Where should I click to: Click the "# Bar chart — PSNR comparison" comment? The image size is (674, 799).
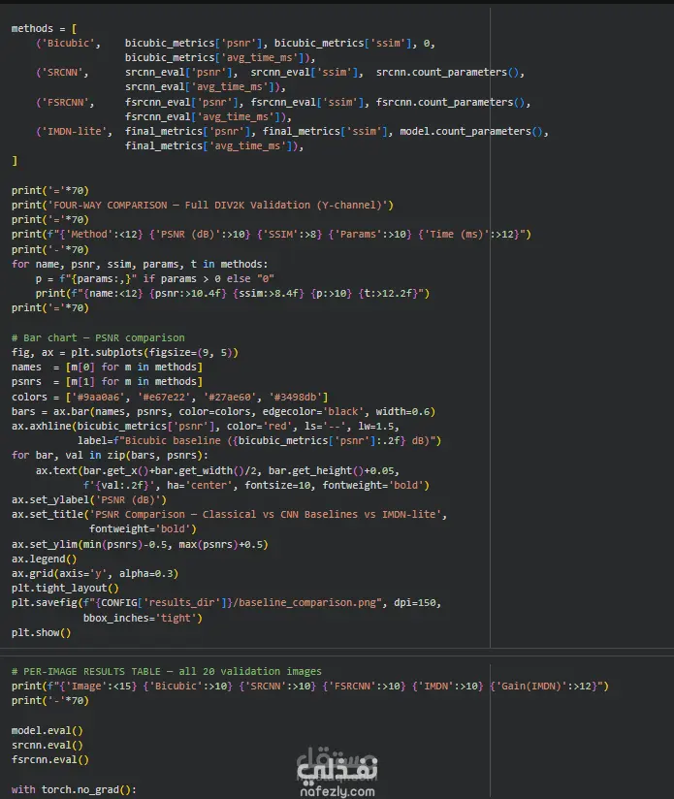click(x=98, y=337)
